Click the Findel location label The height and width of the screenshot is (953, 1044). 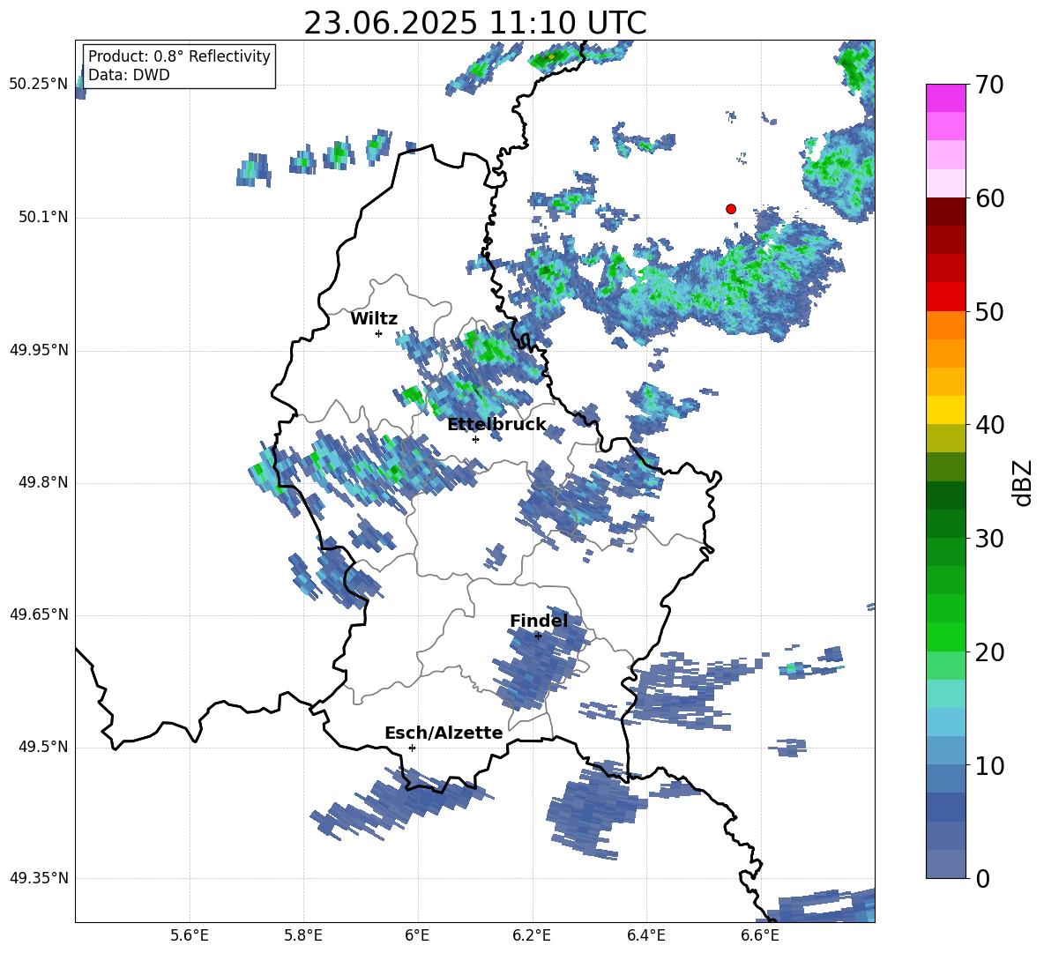point(539,621)
